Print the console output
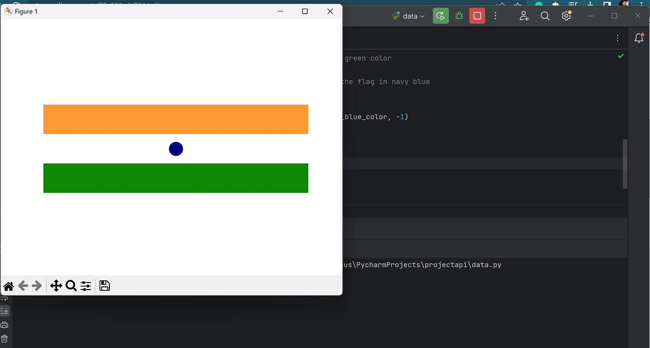Viewport: 650px width, 348px height. point(5,324)
